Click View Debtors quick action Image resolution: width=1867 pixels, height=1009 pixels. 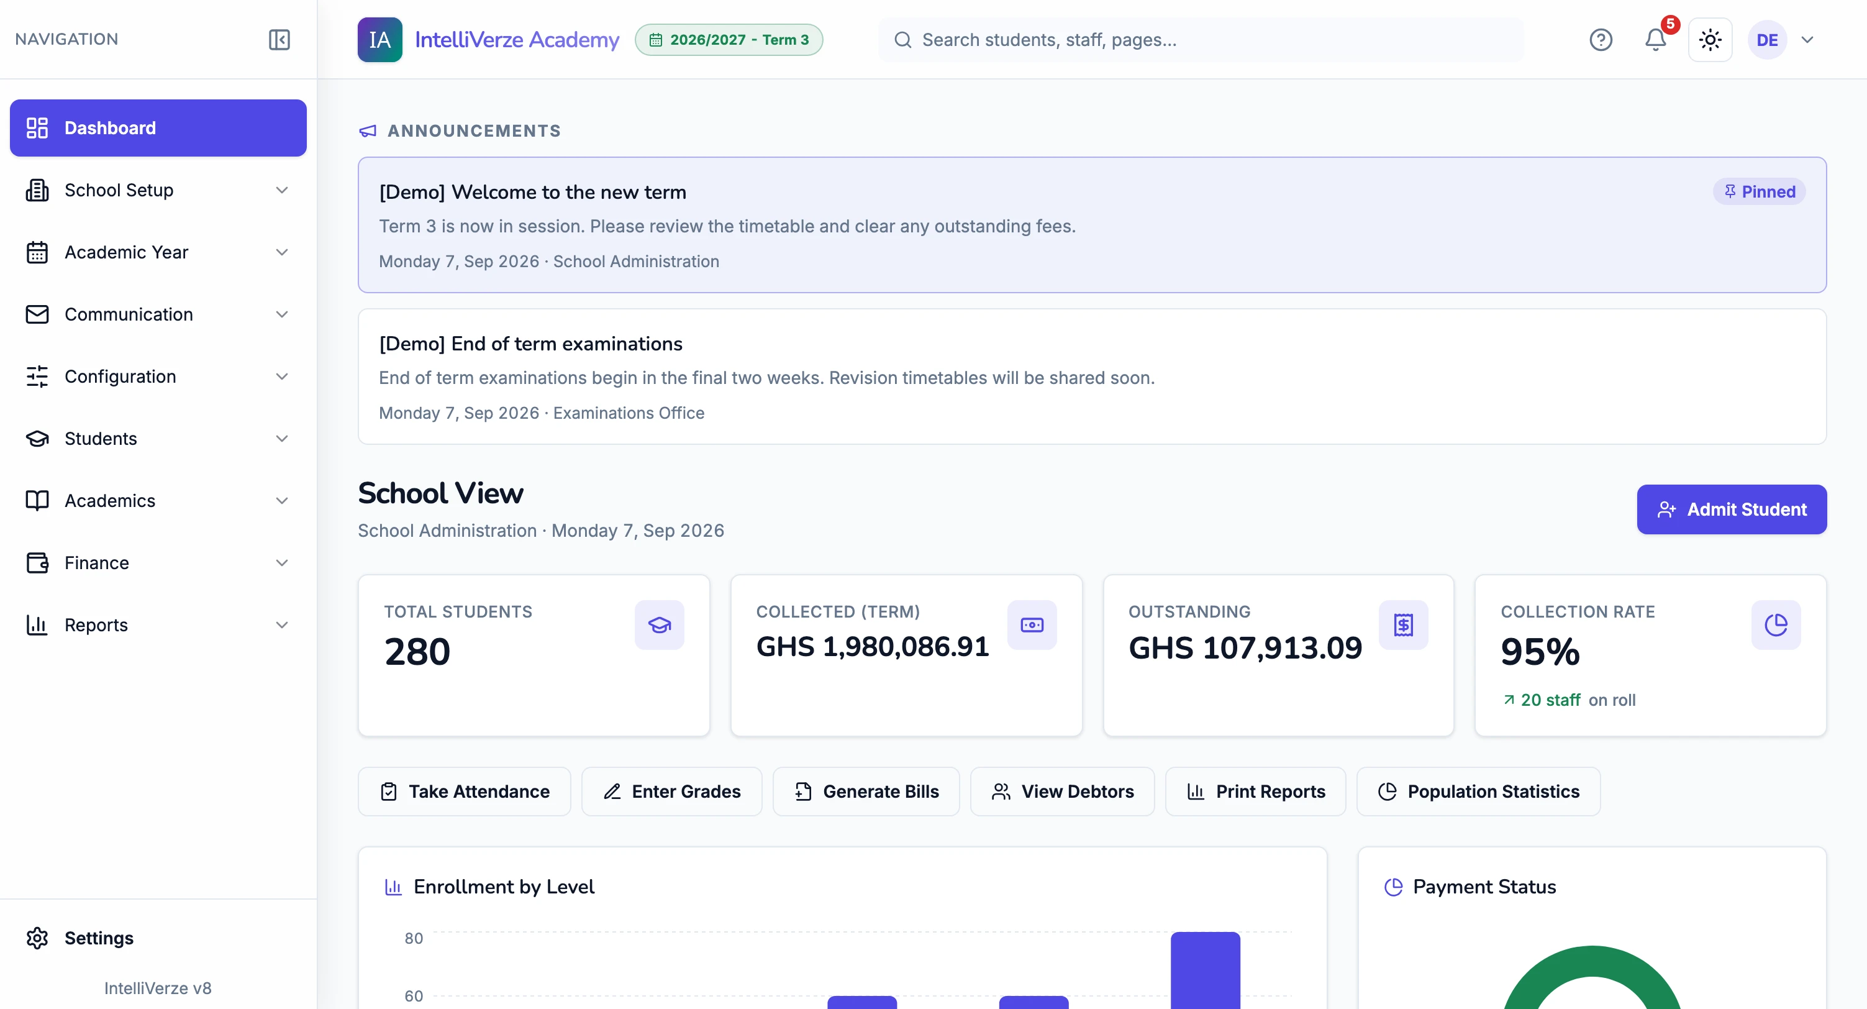1063,792
